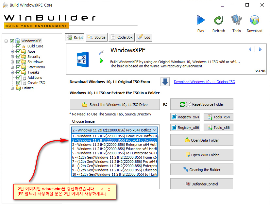The height and width of the screenshot is (207, 270).
Task: Click the Apps folder icon in tree
Action: (24, 51)
